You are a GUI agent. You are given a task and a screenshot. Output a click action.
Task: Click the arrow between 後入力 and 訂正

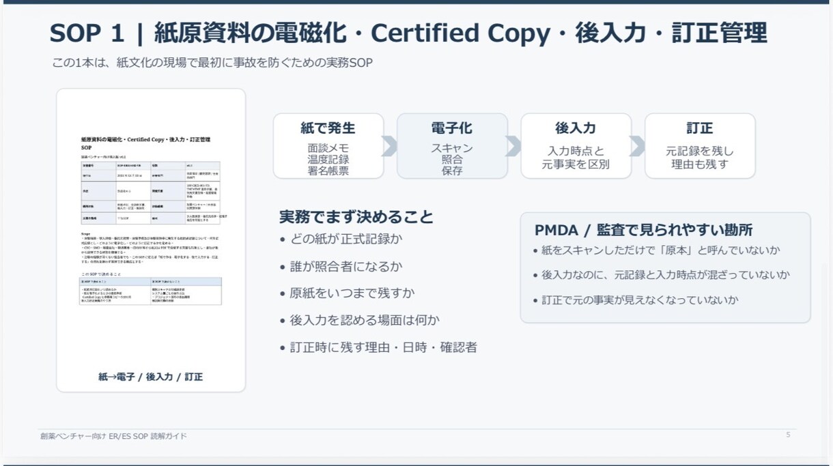coord(638,146)
